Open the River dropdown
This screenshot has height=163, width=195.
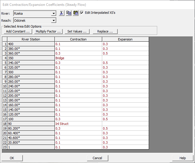click(x=53, y=13)
